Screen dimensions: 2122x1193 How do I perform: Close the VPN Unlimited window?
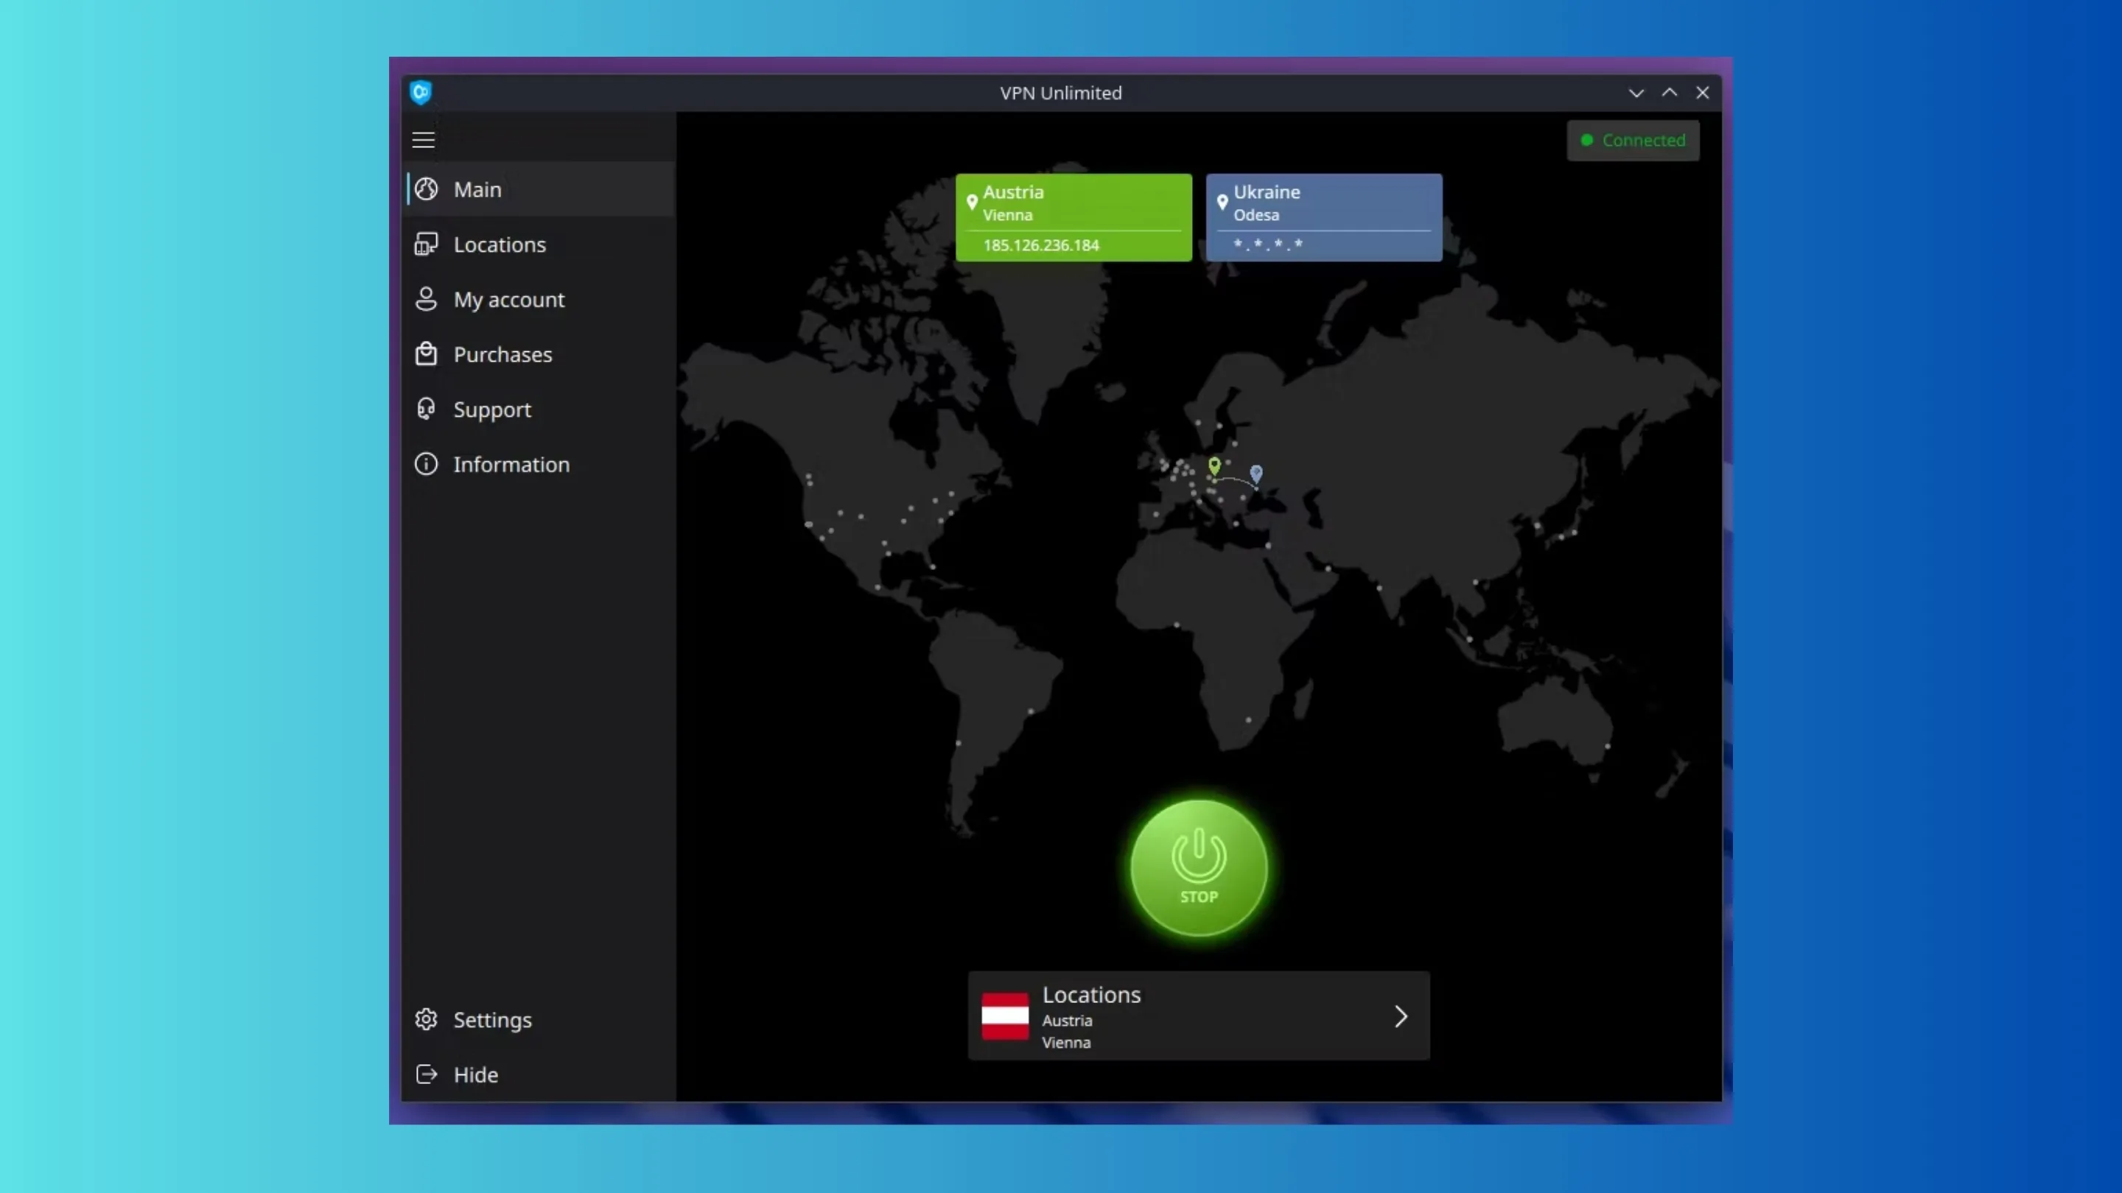coord(1703,93)
